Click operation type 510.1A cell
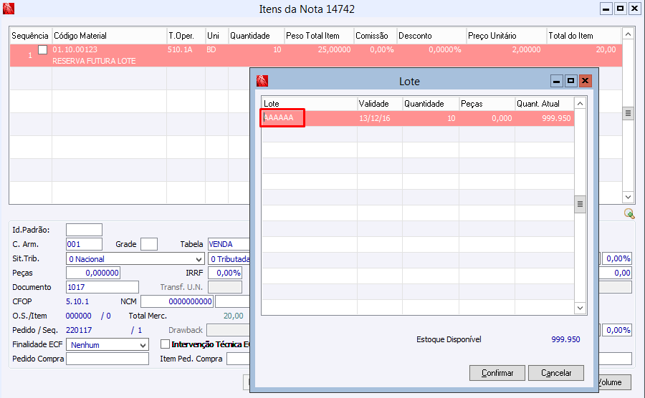 click(180, 49)
